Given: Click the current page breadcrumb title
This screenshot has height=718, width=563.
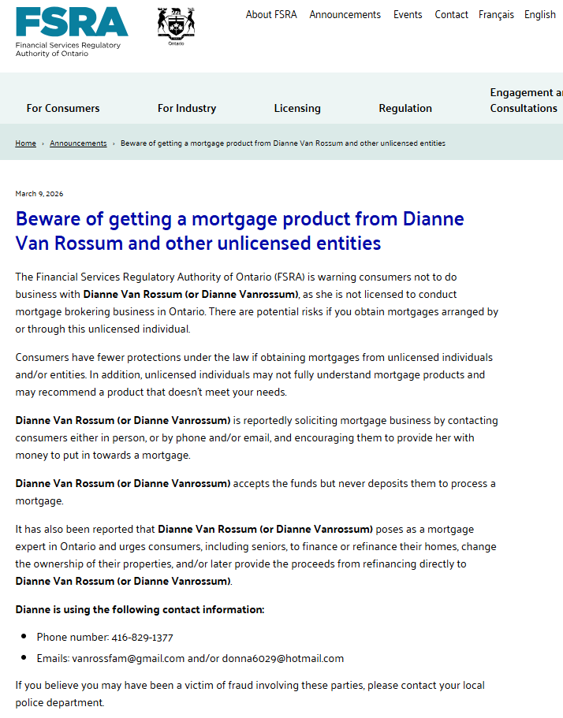Looking at the screenshot, I should (282, 143).
